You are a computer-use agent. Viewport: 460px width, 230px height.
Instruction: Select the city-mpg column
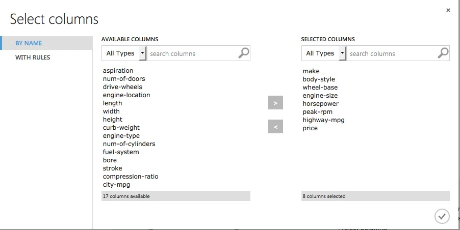116,185
